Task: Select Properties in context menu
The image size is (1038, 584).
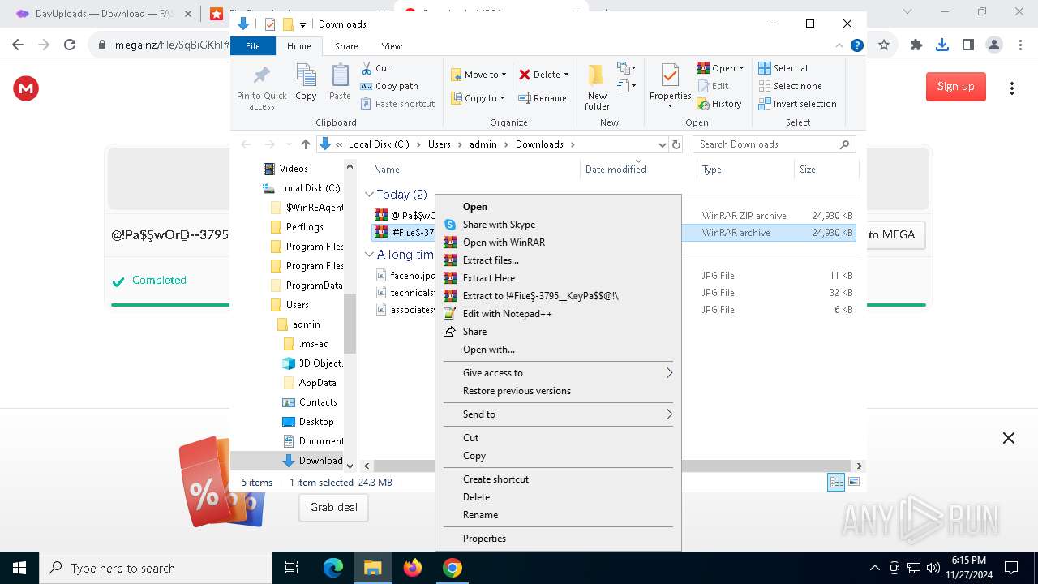Action: tap(558, 539)
